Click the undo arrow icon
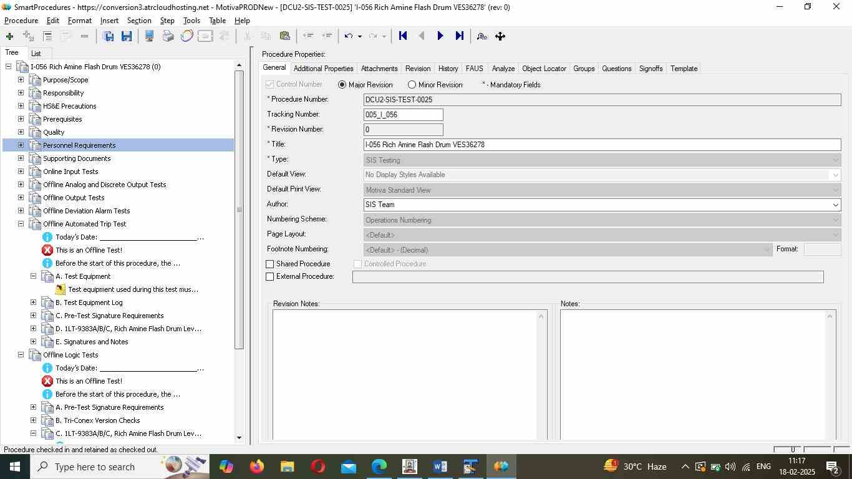 pos(349,36)
